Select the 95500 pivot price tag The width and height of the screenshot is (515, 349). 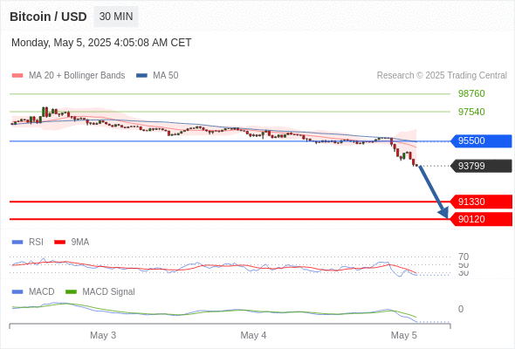tap(481, 140)
